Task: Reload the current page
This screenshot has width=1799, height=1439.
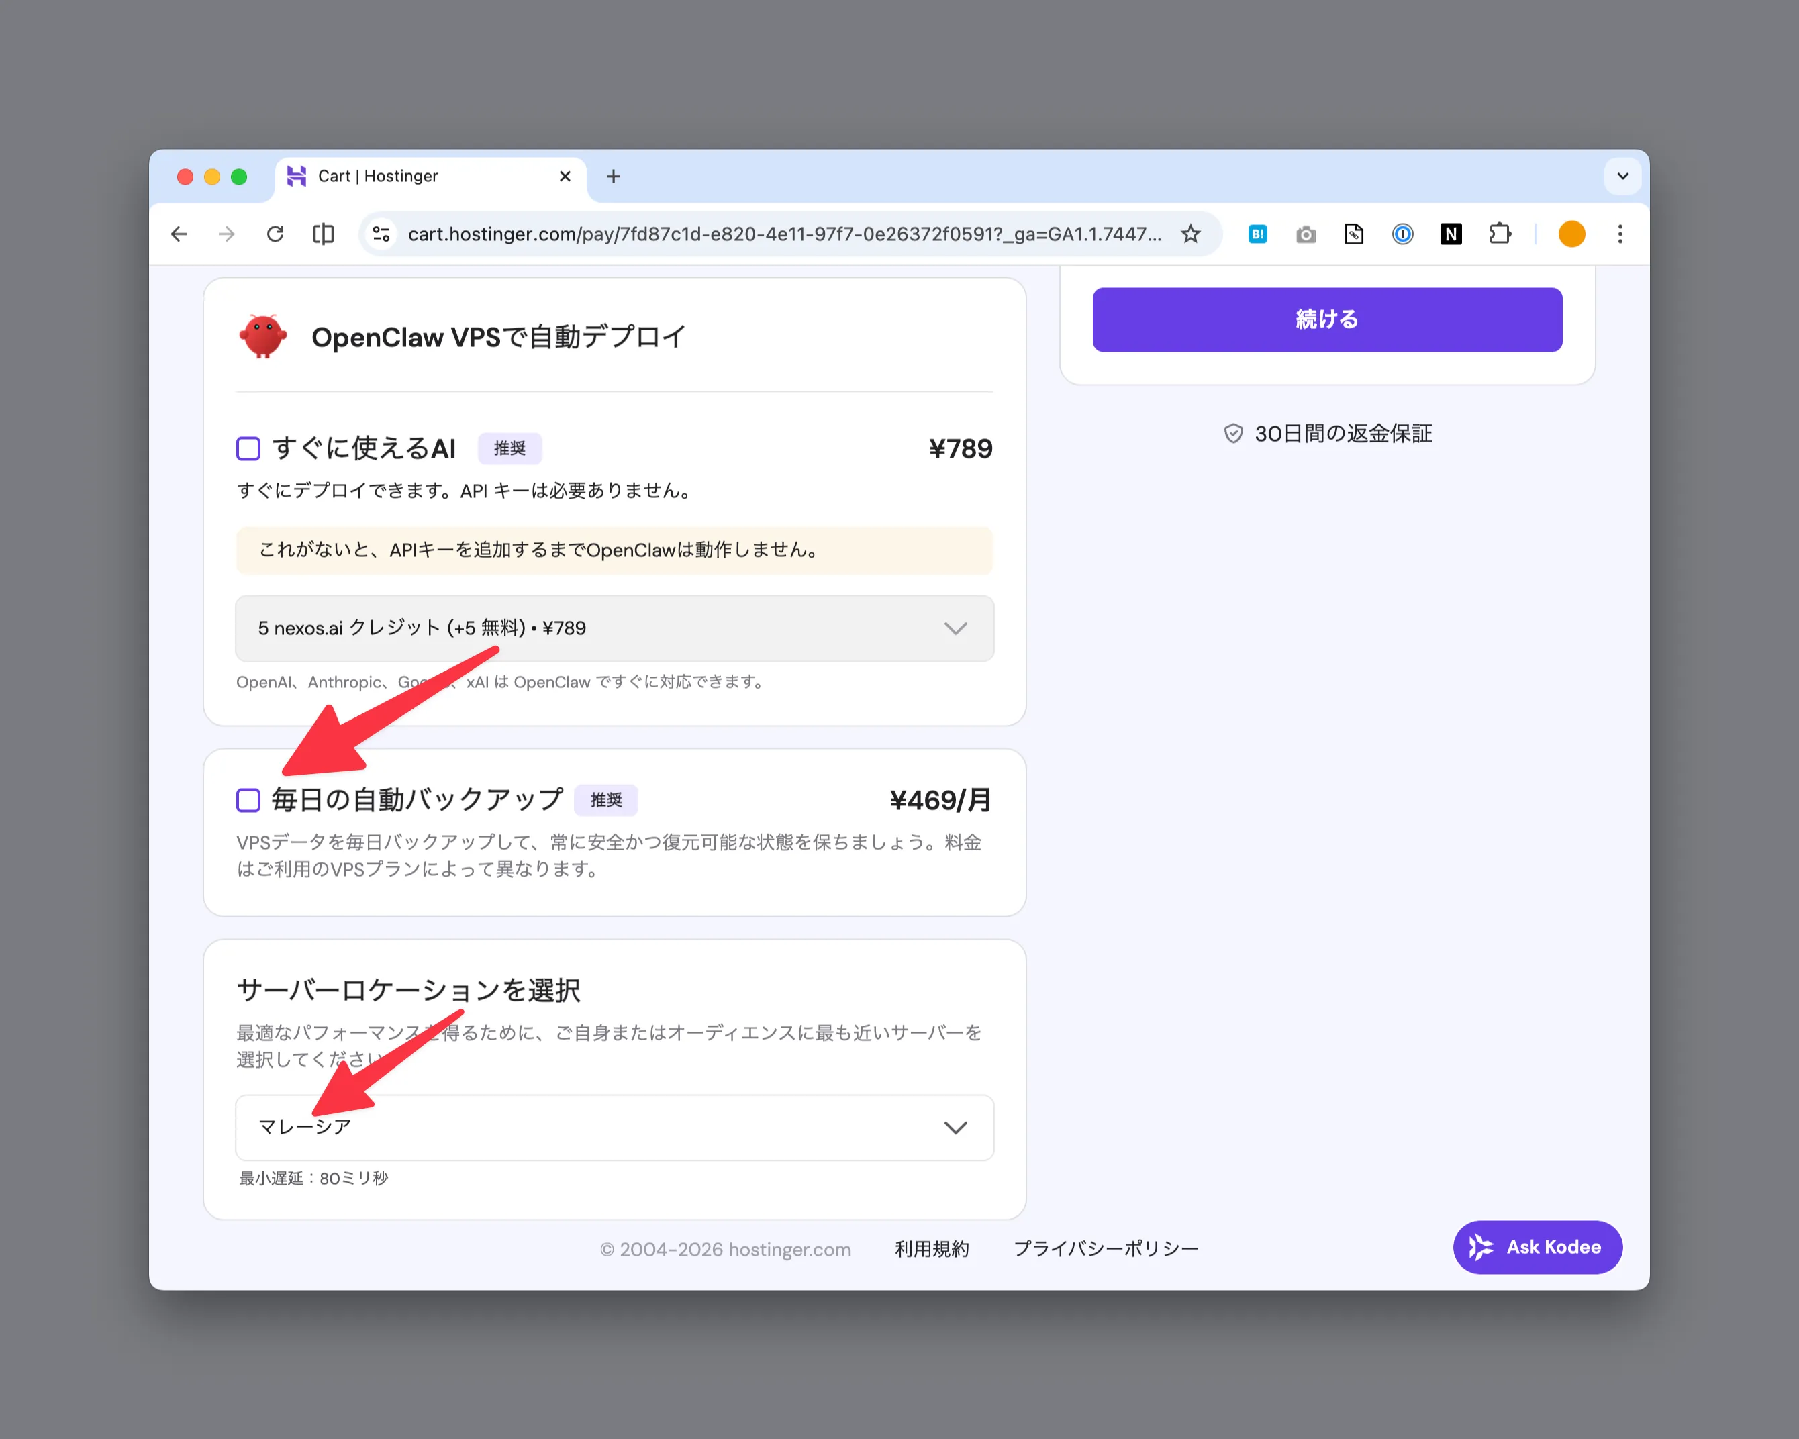Action: pyautogui.click(x=275, y=234)
